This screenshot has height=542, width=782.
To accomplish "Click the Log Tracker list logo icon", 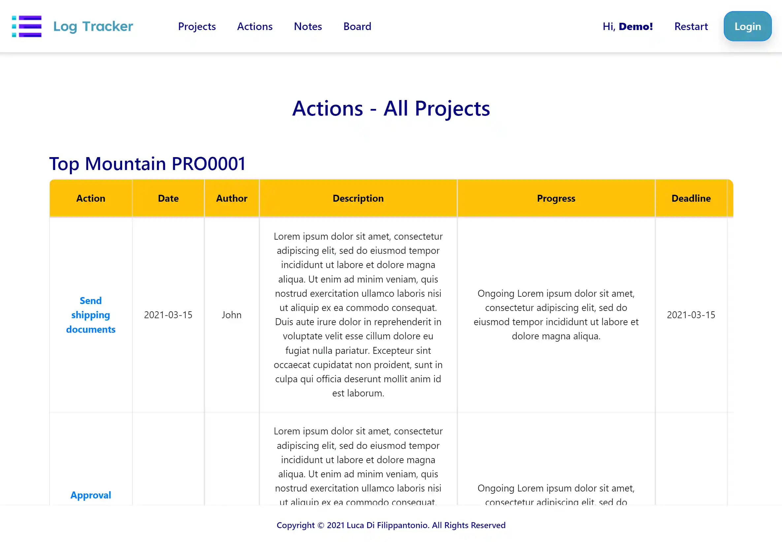I will pos(26,26).
